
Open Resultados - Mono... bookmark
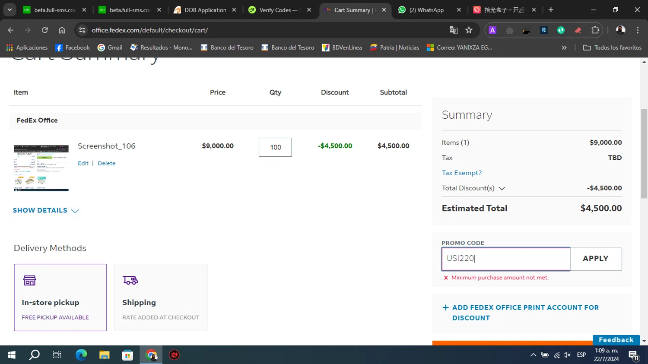tap(162, 47)
